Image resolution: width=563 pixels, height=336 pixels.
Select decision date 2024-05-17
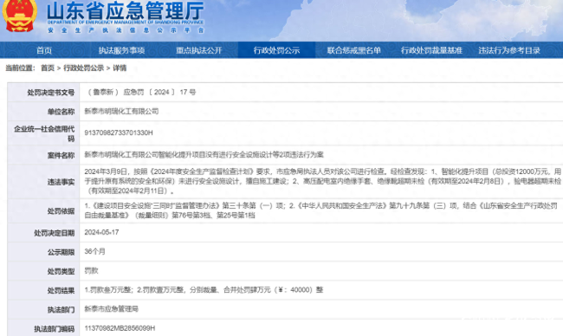tap(101, 232)
